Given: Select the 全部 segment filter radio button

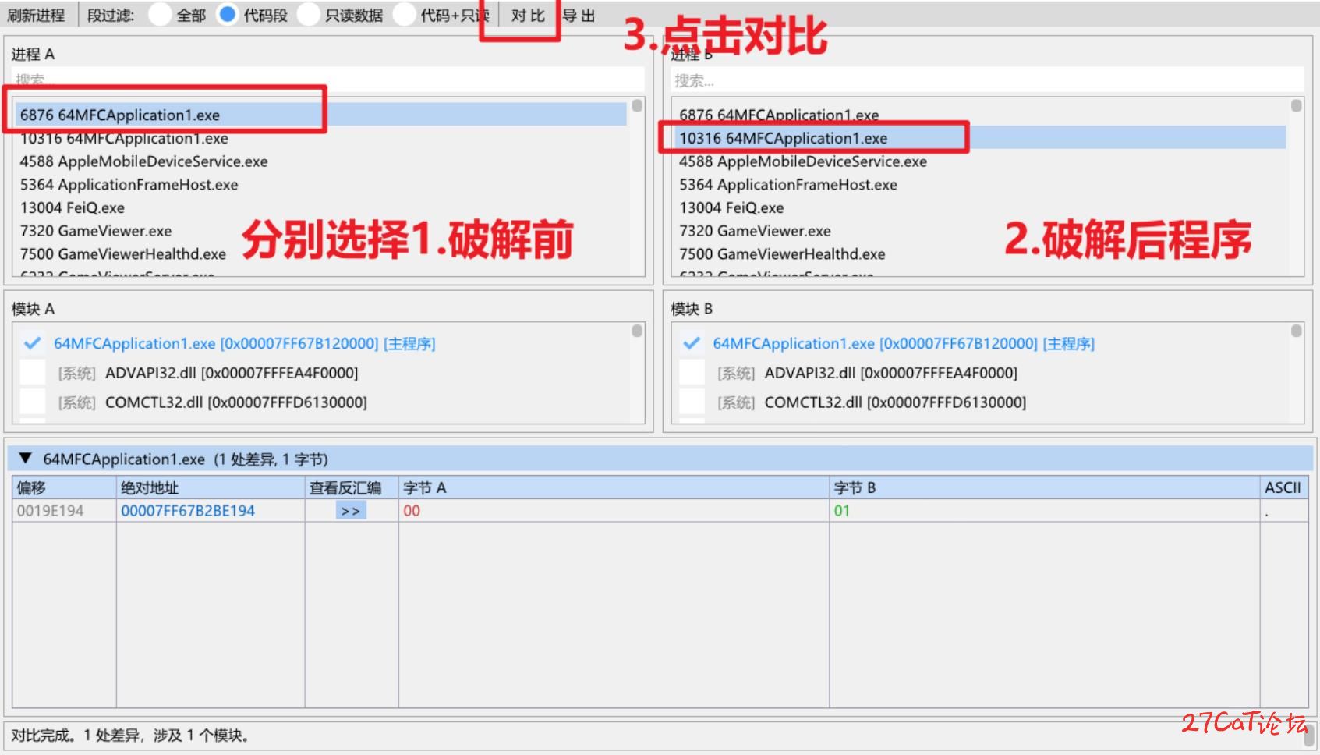Looking at the screenshot, I should [x=160, y=15].
